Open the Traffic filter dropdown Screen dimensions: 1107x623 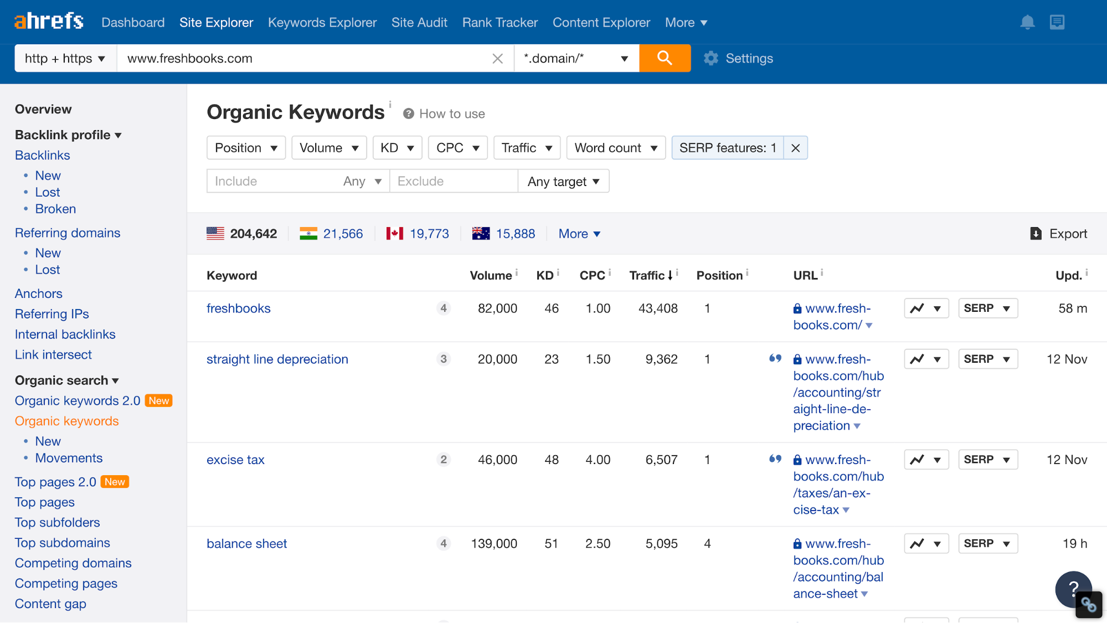527,148
